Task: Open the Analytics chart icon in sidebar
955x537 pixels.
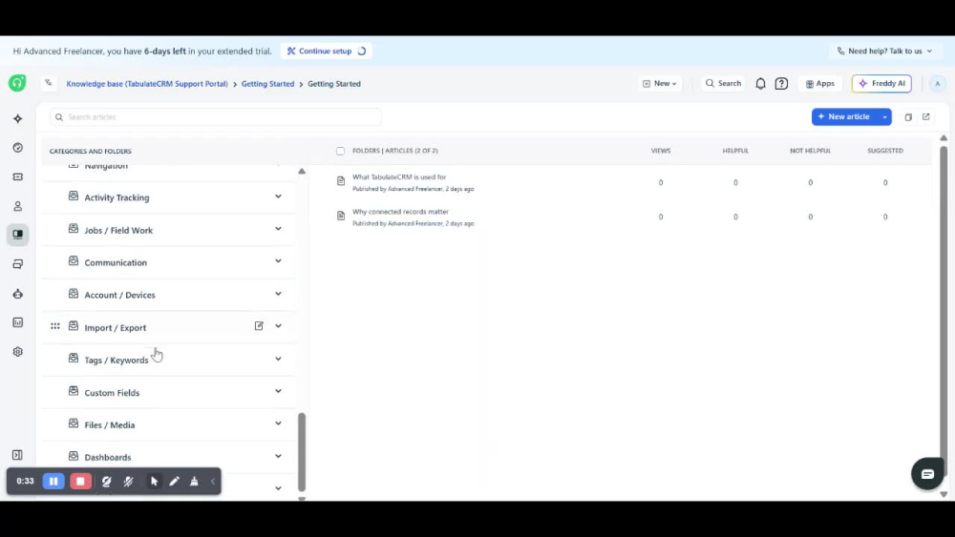Action: coord(17,322)
